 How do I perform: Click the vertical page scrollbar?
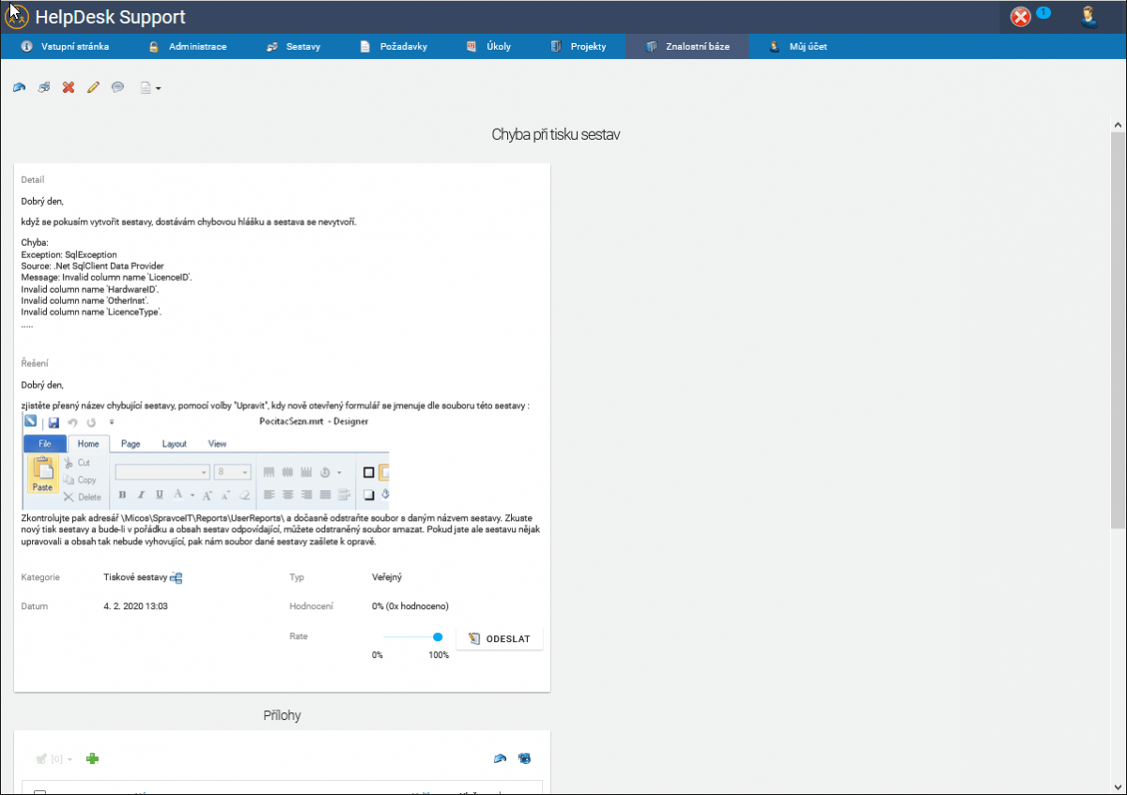[x=1118, y=329]
